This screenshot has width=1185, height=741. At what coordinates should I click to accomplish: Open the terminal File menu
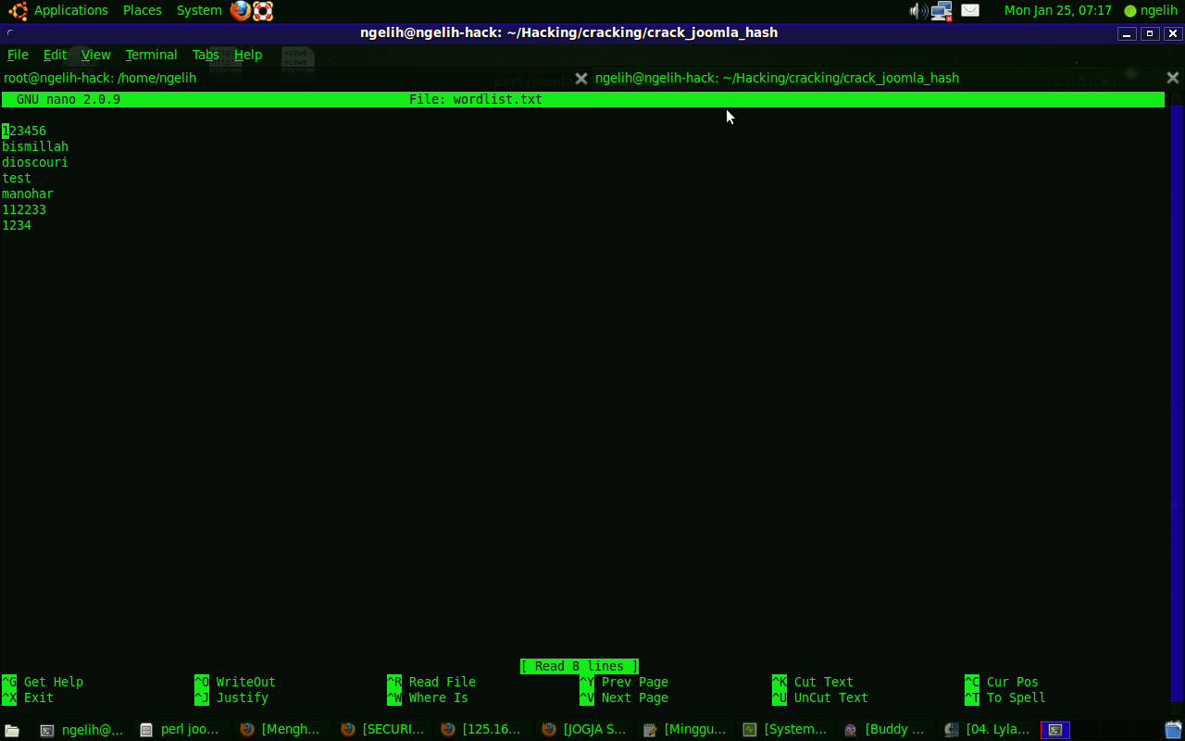tap(18, 55)
